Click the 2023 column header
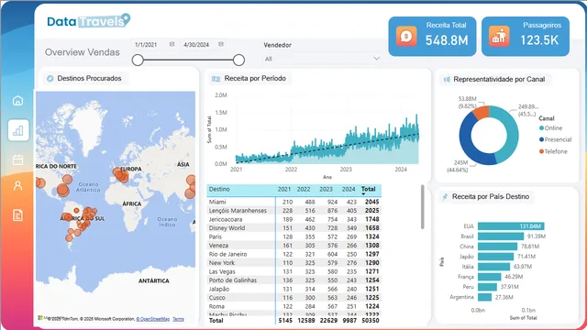This screenshot has width=587, height=330. (x=327, y=190)
